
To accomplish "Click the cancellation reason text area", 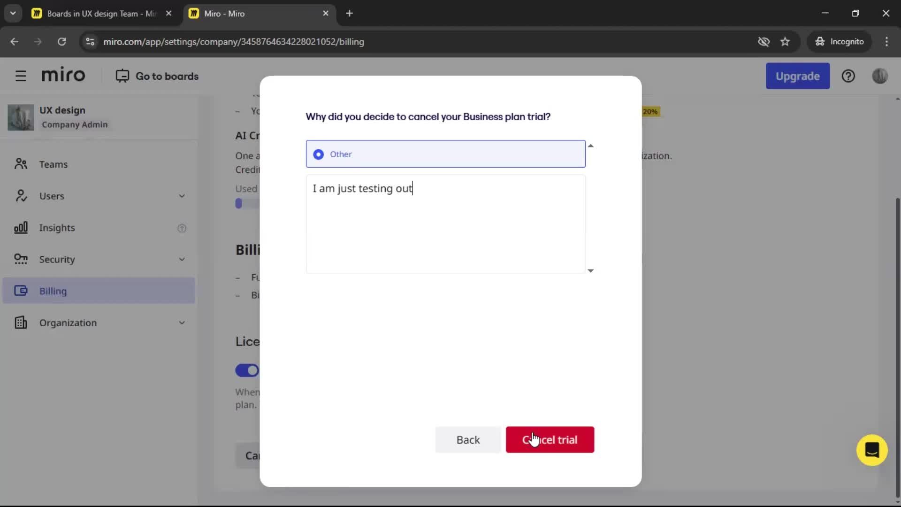I will (445, 224).
